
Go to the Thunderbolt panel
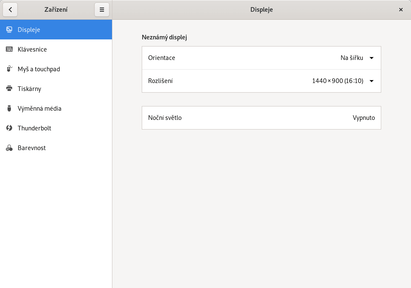tap(34, 128)
